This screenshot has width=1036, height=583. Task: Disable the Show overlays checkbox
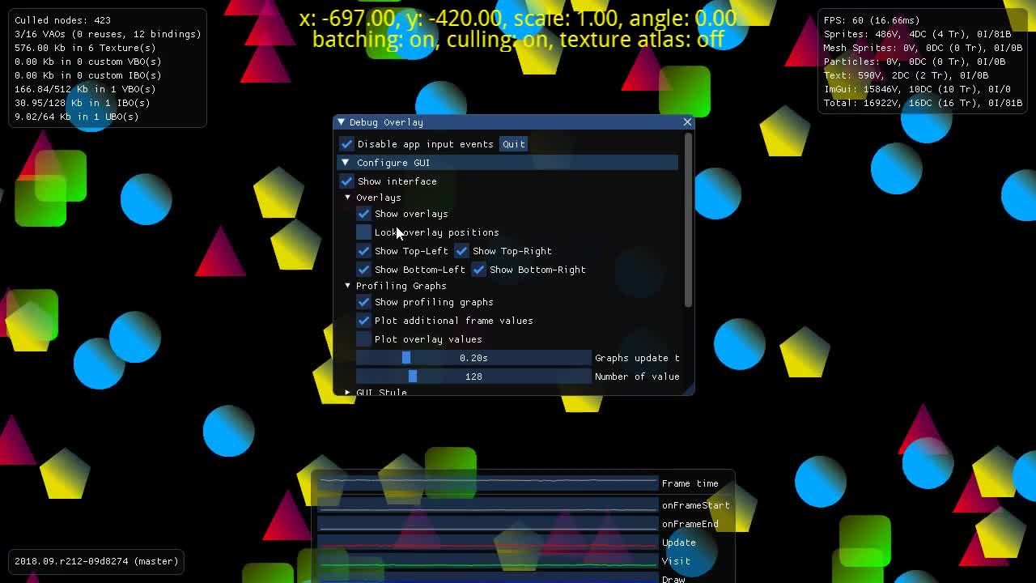(x=363, y=214)
